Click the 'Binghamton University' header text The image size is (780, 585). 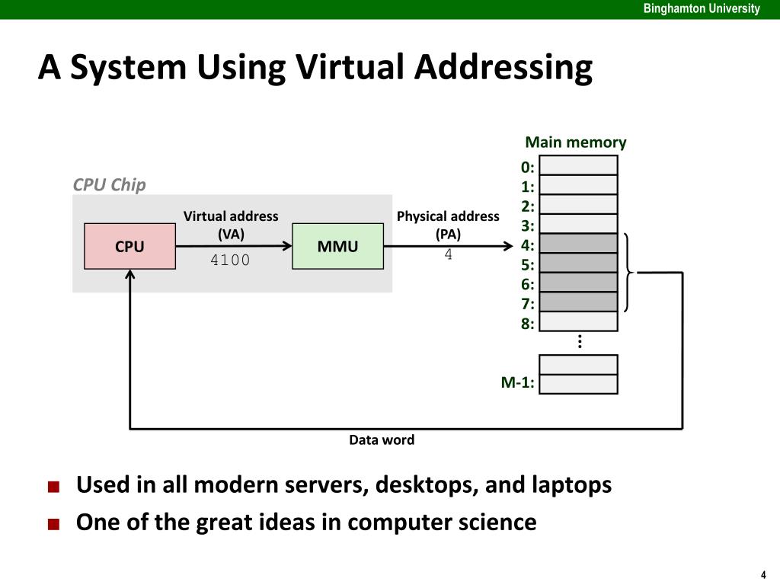tap(702, 8)
